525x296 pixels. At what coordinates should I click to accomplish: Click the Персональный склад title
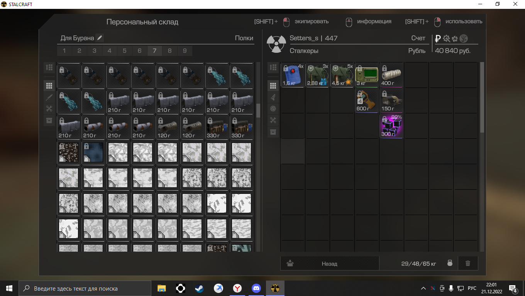142,22
